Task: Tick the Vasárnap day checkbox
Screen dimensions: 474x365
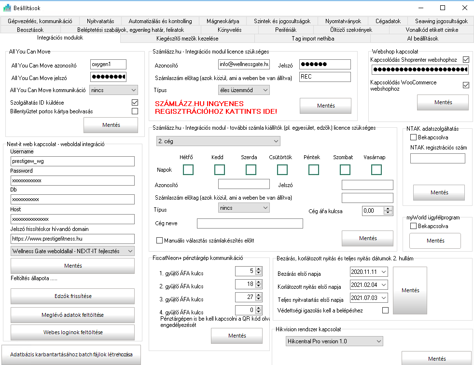Action: click(376, 170)
